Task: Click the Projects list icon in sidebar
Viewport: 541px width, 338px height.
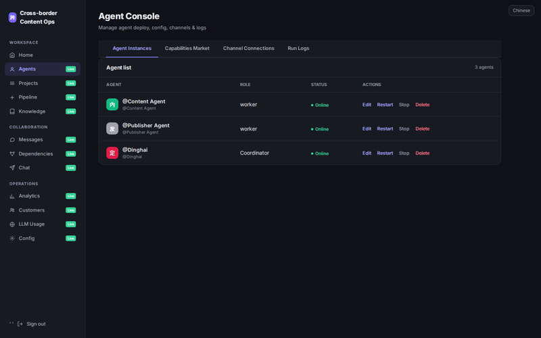Action: coord(12,83)
